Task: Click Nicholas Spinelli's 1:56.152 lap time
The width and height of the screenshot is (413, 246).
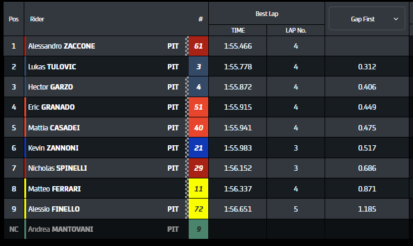Action: coord(238,168)
